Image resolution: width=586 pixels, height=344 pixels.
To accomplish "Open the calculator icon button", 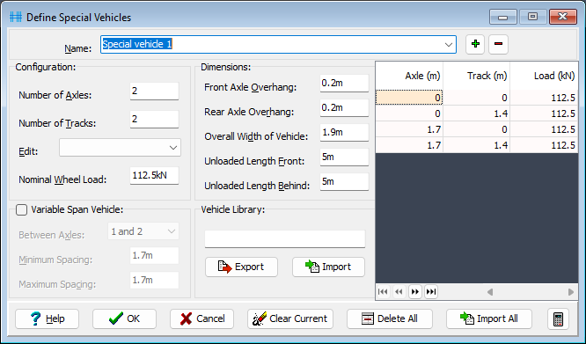I will pos(558,319).
